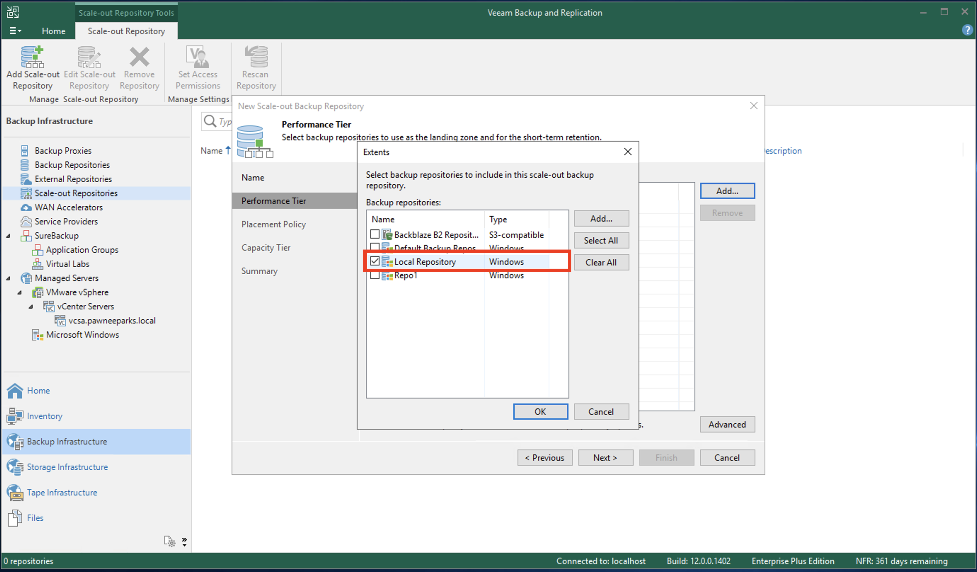The height and width of the screenshot is (572, 977).
Task: Select Application Groups under SureBackup
Action: pos(82,250)
